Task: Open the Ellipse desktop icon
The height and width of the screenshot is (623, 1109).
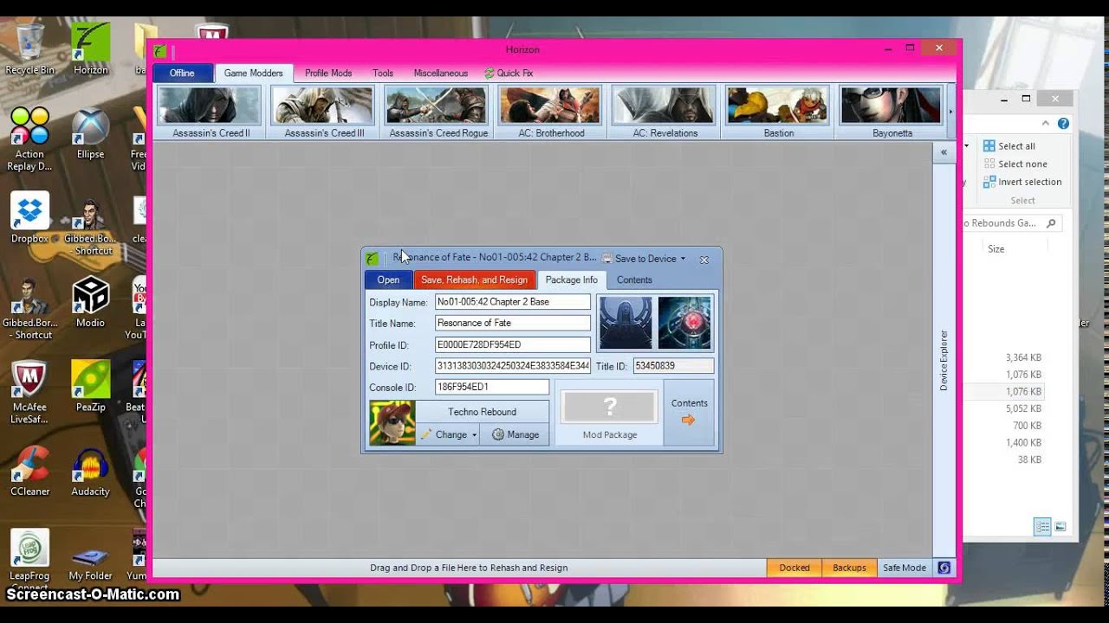Action: [x=90, y=133]
